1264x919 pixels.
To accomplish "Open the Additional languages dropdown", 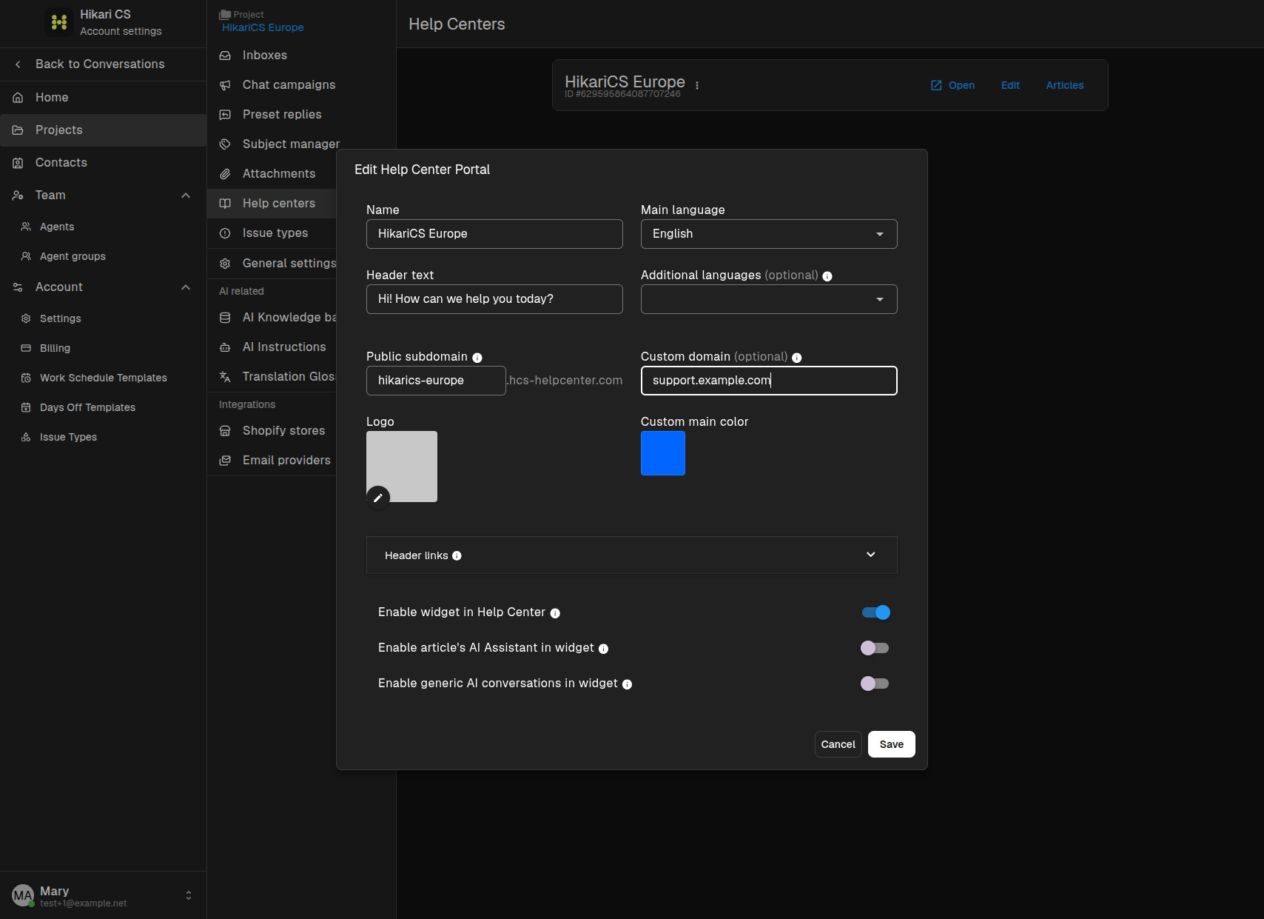I will tap(769, 299).
